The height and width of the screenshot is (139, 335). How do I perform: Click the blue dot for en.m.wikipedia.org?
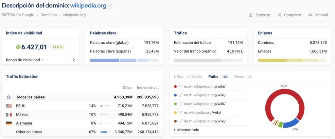(175, 95)
